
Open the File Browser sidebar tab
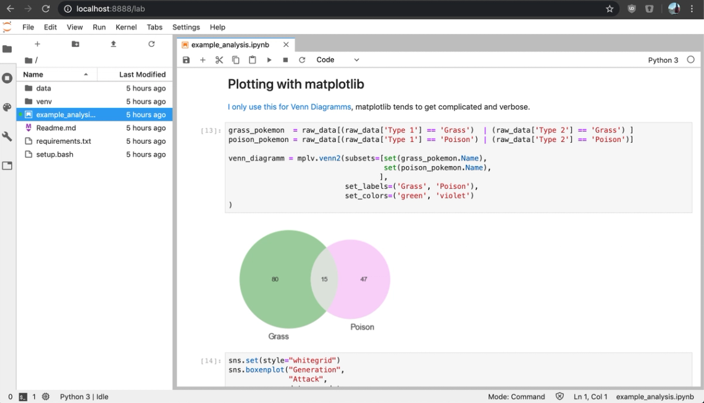(x=7, y=49)
